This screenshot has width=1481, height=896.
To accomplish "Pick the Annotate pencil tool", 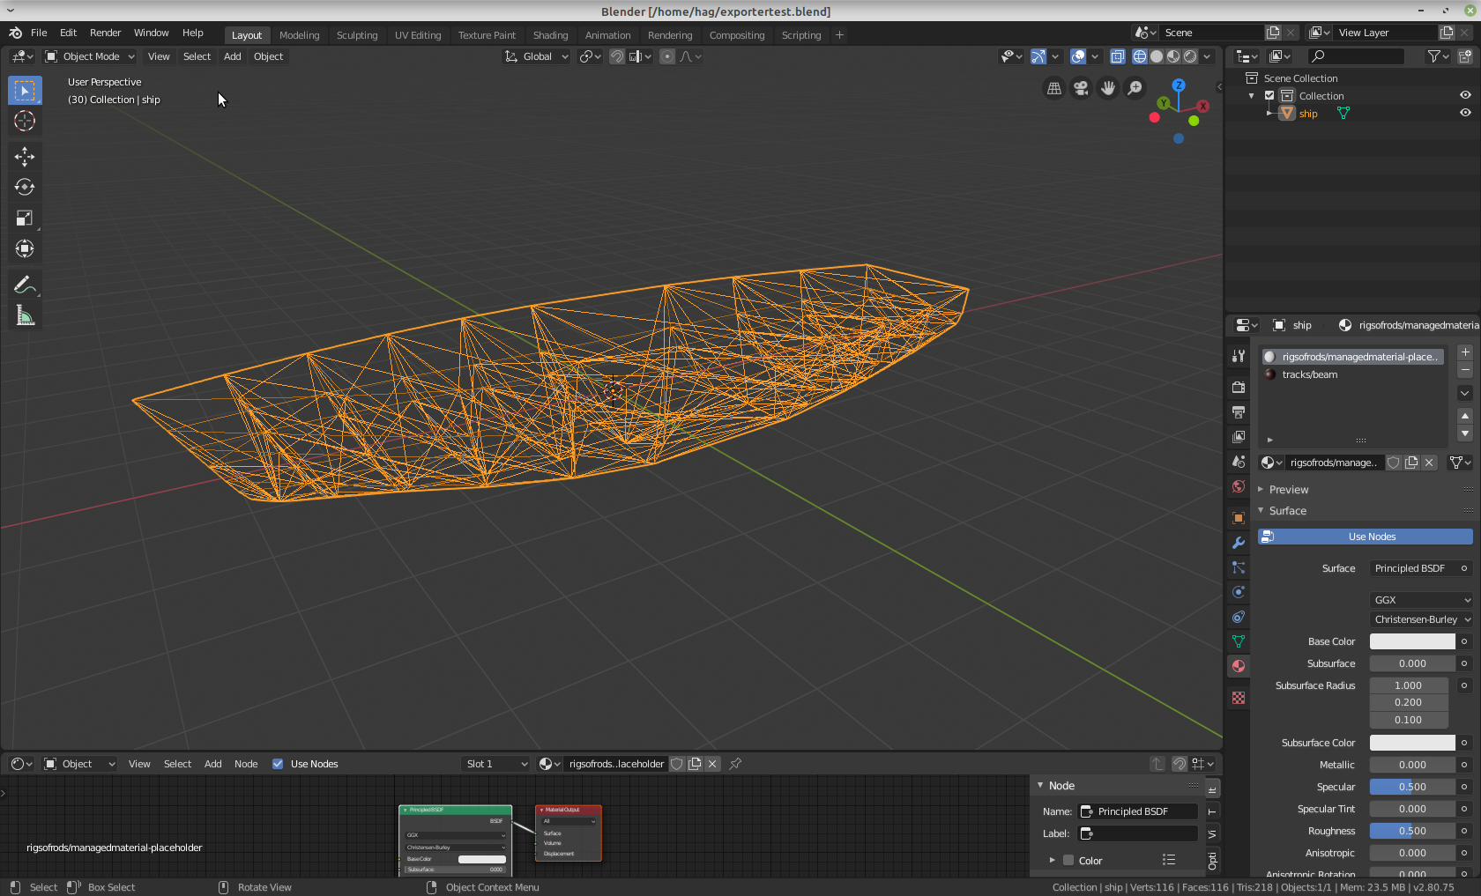I will click(25, 285).
